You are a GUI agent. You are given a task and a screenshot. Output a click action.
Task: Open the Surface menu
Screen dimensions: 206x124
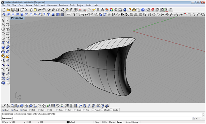[29, 5]
